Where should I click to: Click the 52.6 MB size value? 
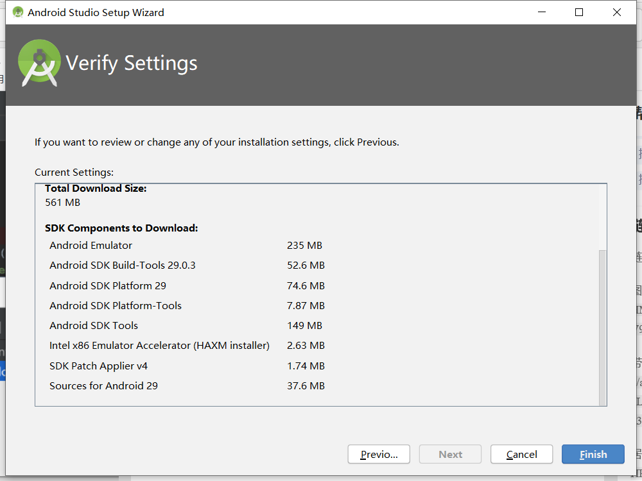pos(306,266)
